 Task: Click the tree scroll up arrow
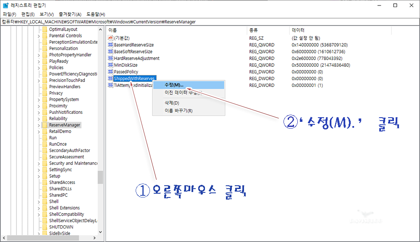(100, 29)
